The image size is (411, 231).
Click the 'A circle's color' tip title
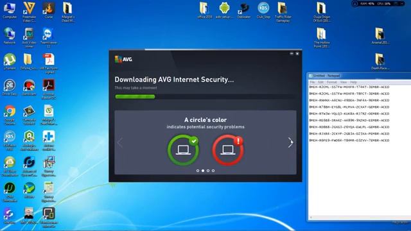point(205,120)
